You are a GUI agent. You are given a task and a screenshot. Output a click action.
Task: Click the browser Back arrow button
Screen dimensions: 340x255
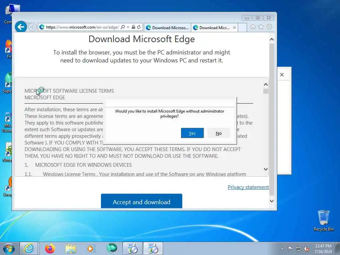tap(21, 27)
